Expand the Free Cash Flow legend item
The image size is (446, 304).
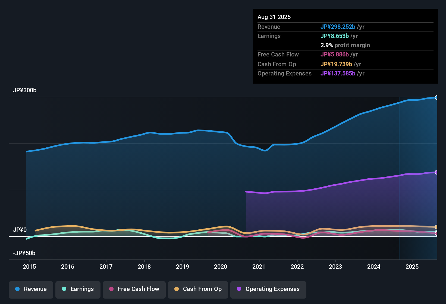point(134,289)
